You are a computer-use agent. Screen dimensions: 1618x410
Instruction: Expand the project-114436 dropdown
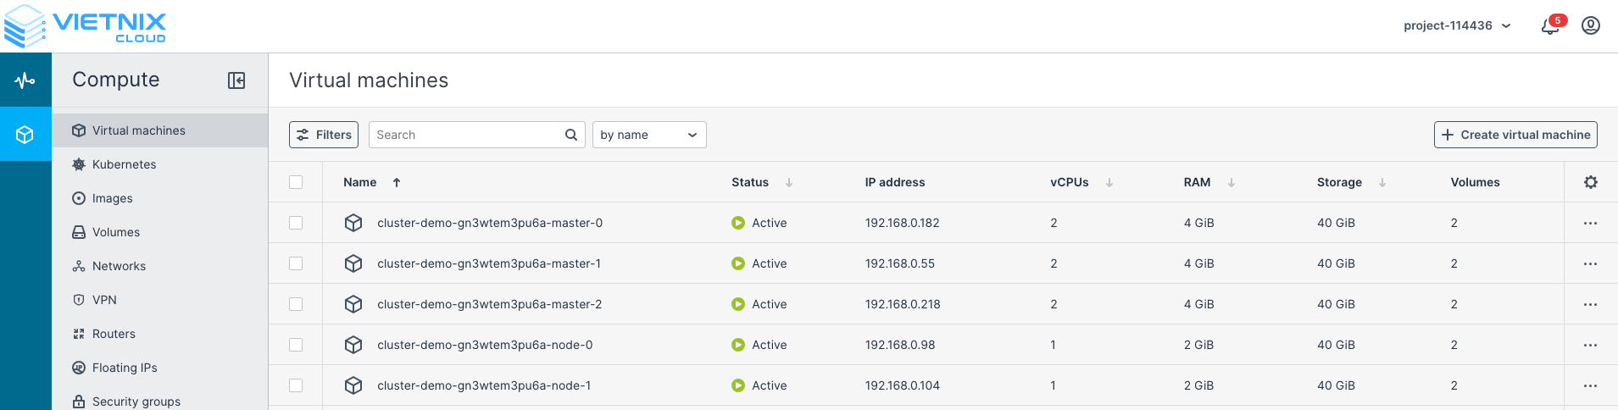[1457, 26]
